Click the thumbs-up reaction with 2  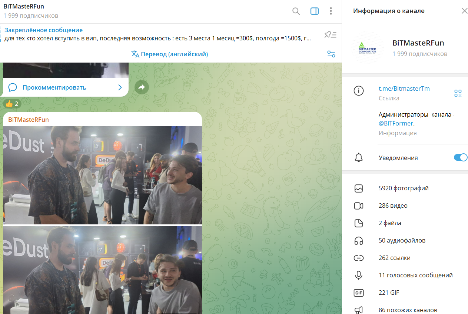(12, 104)
